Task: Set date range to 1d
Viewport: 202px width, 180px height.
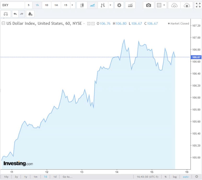Action: point(55,177)
